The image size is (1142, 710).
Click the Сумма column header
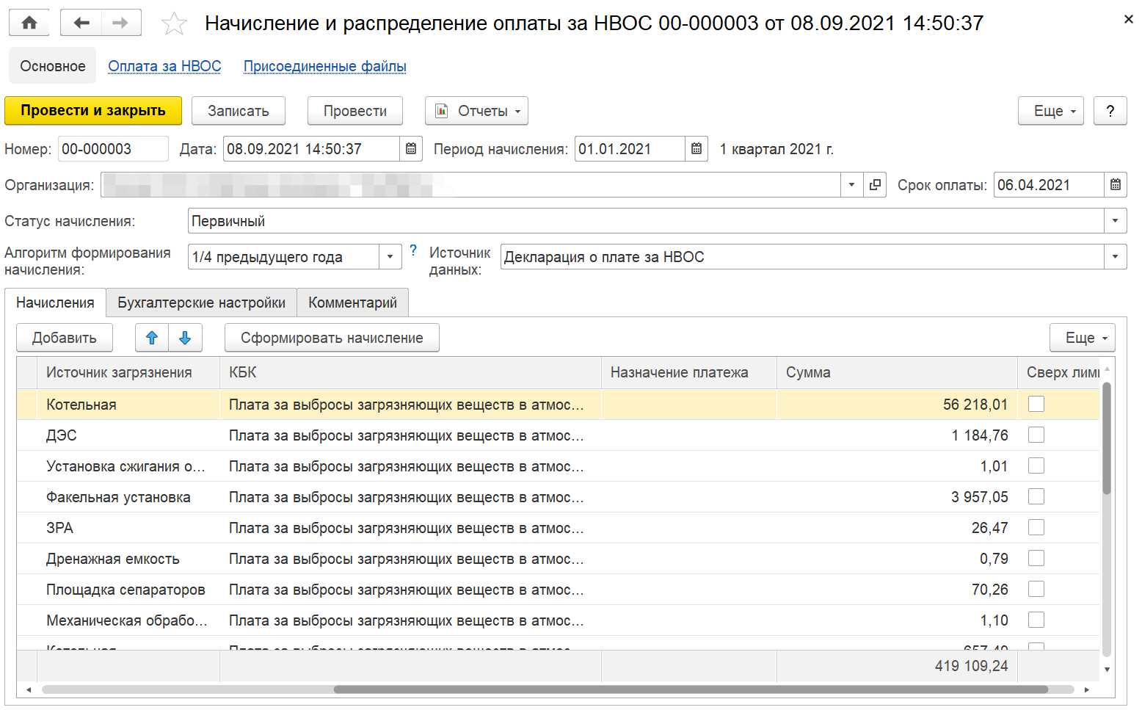point(897,372)
